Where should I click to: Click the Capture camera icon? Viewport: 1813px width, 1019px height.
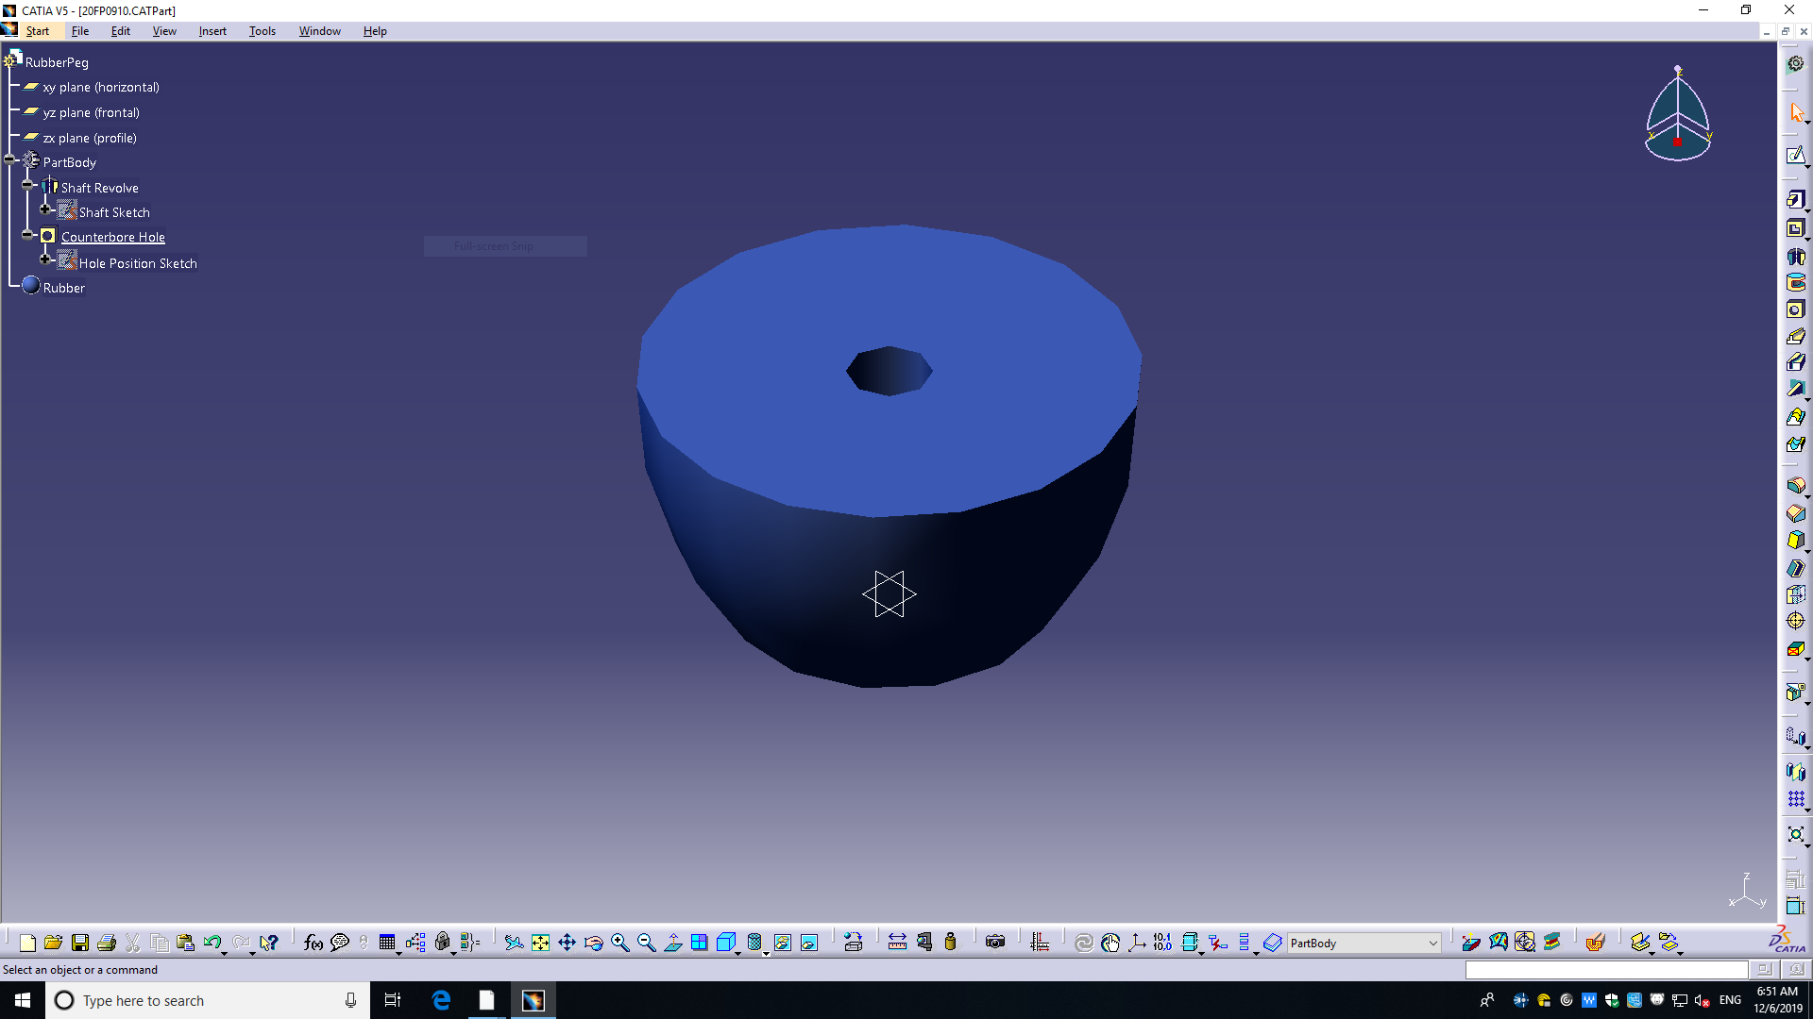click(994, 943)
